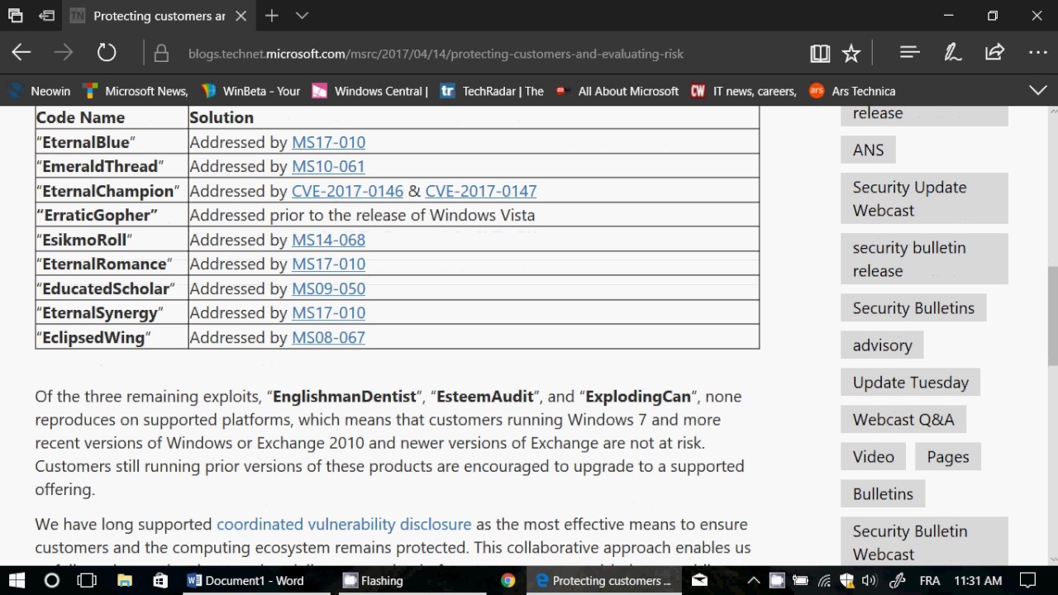Select the Security Update Webcast tag
1058x595 pixels.
[x=924, y=198]
